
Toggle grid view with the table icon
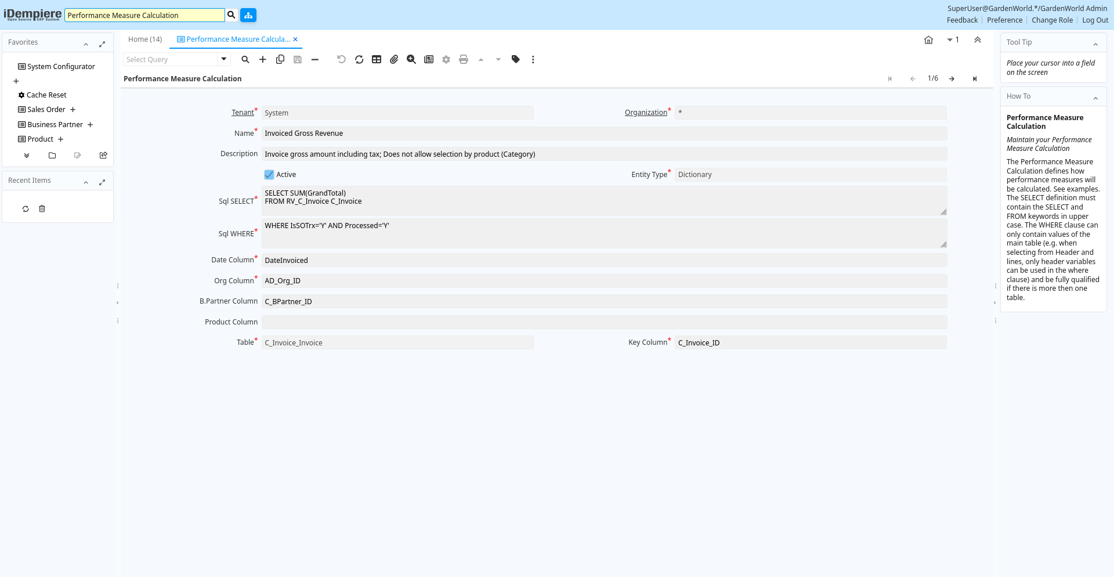(377, 59)
